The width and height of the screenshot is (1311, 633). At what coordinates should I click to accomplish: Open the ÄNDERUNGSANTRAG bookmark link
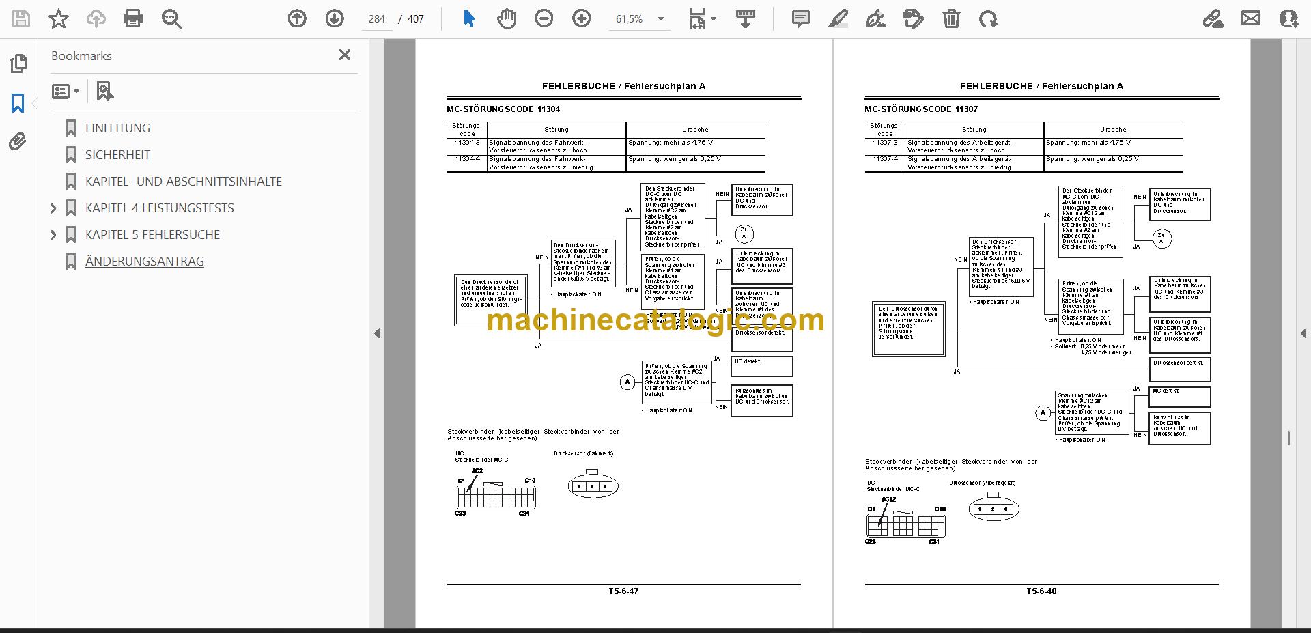(145, 262)
